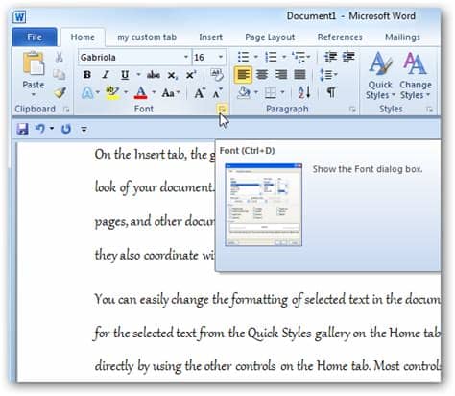The image size is (455, 396).
Task: Switch to Mailings tab
Action: pos(402,37)
